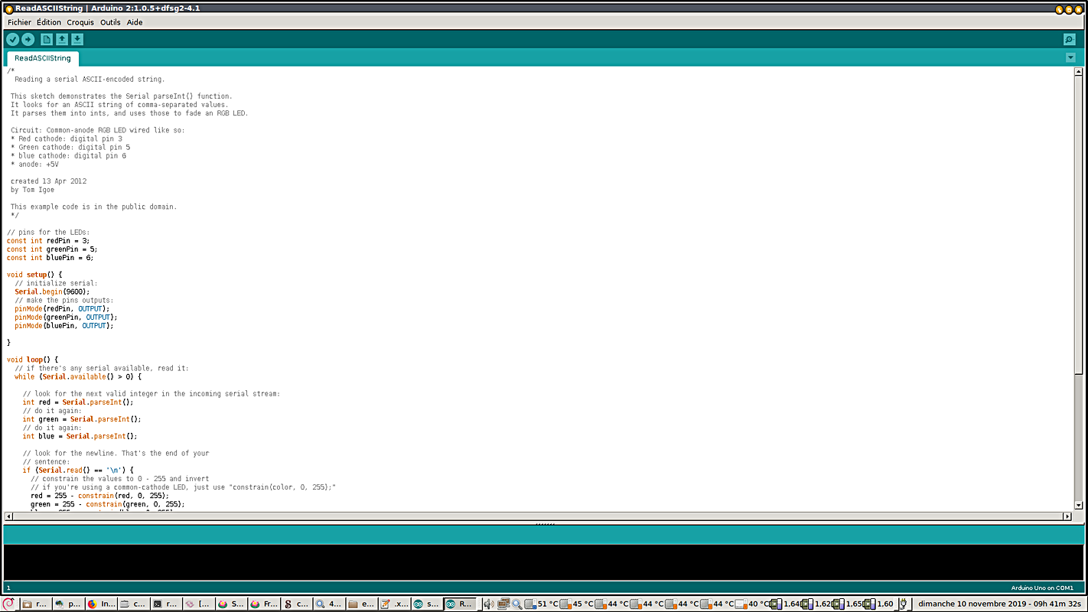Click the horizontal scrollbar right arrow

point(1068,516)
